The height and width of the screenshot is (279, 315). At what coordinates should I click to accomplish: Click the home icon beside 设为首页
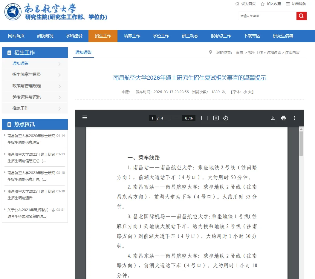[237, 4]
